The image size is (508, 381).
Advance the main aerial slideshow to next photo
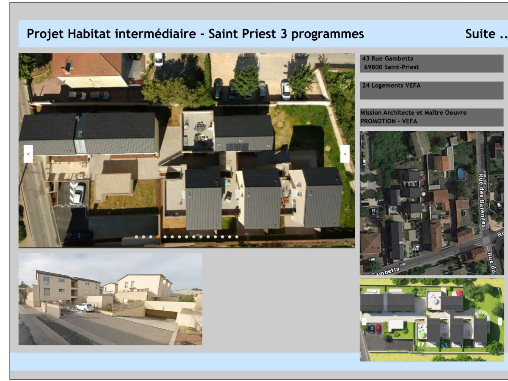coord(345,154)
